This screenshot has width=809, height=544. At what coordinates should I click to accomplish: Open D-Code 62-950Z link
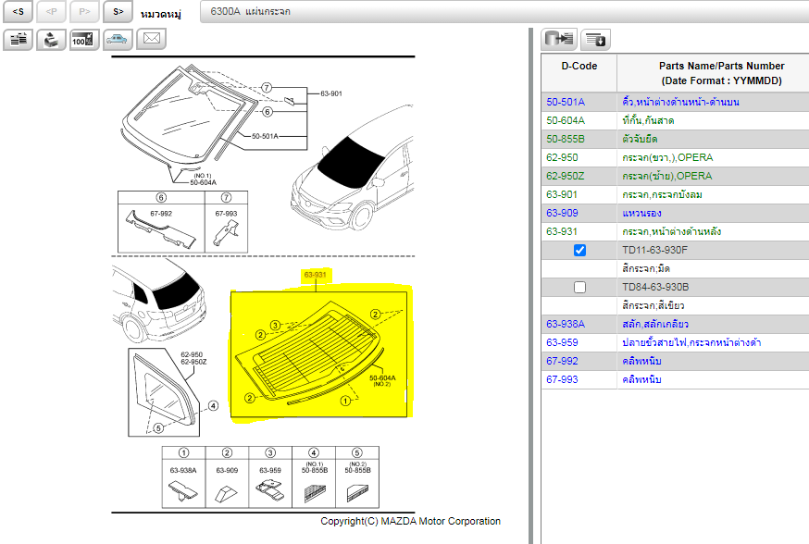point(566,177)
